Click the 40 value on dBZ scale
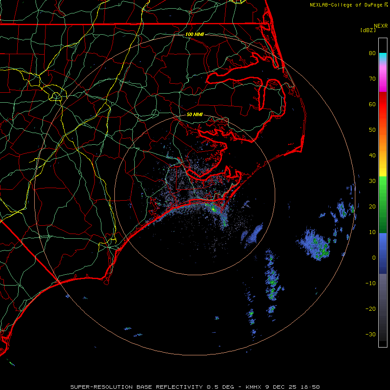Image resolution: width=390 pixels, height=390 pixels. [372, 156]
